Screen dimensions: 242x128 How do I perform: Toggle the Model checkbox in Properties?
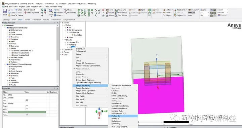click(27, 100)
